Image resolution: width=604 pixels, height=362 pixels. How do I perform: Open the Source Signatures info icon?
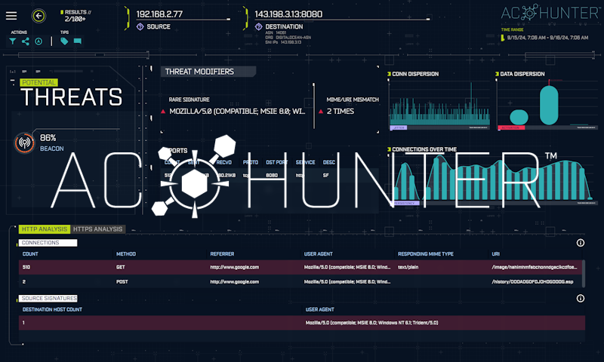pos(581,298)
